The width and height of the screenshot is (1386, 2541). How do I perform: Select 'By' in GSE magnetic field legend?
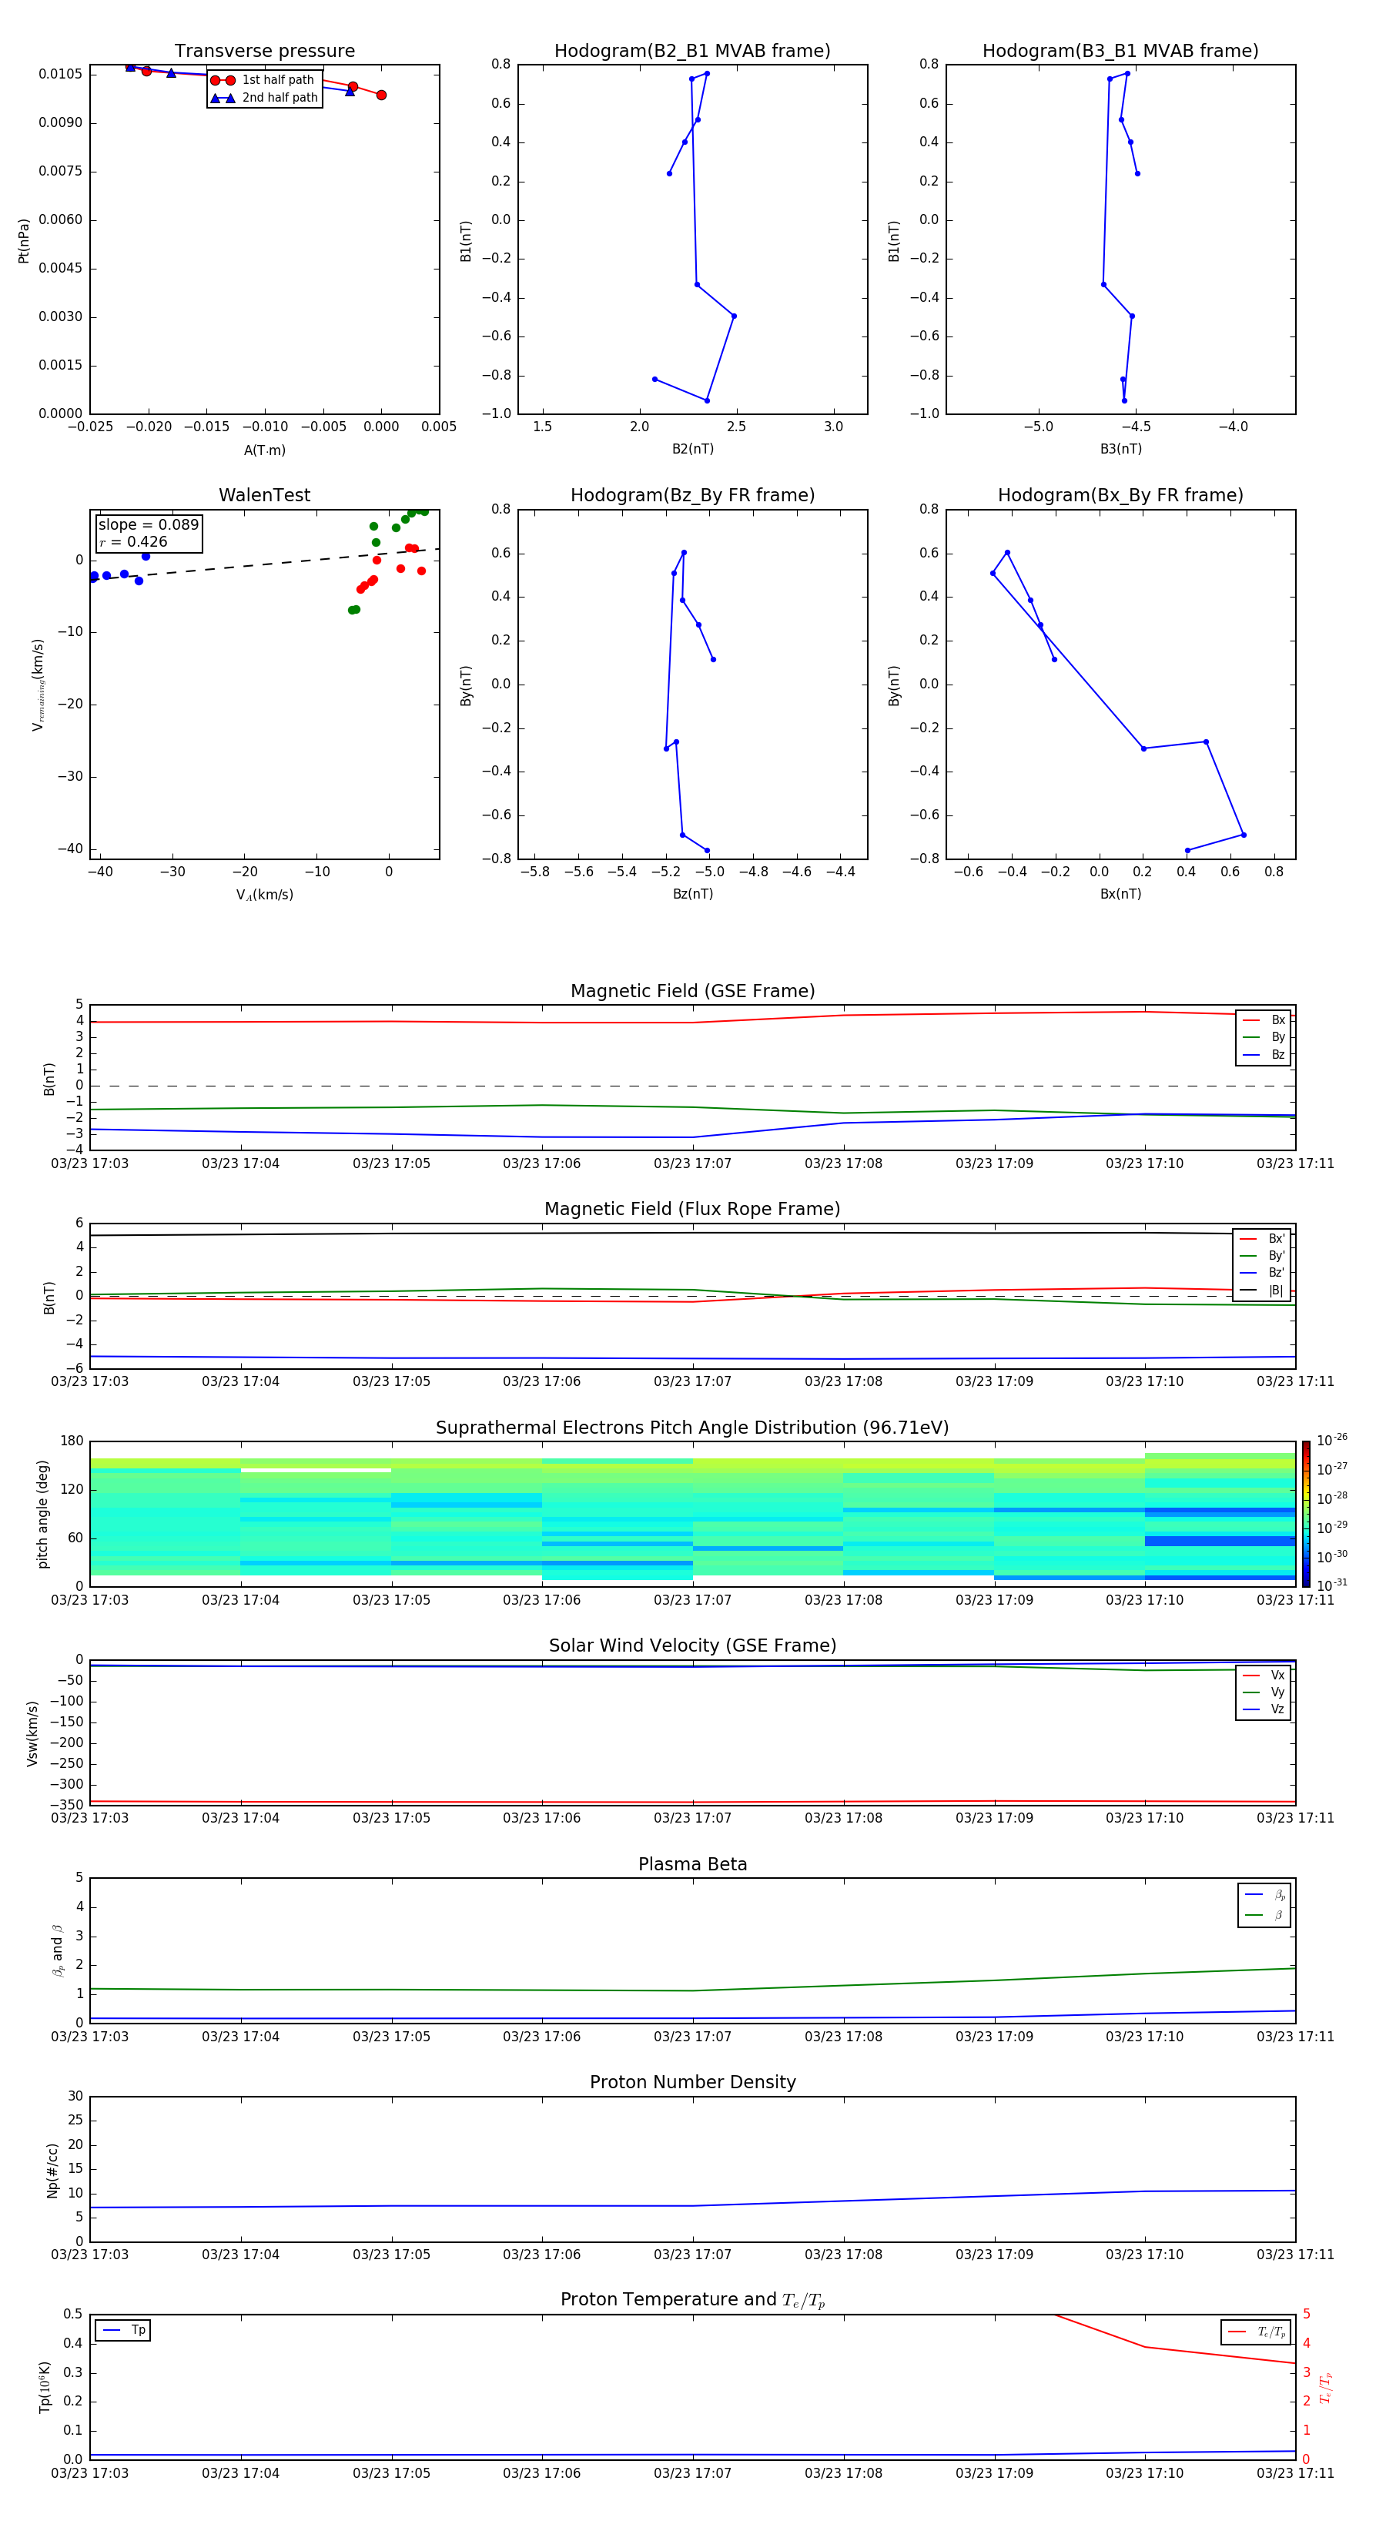[x=1264, y=1036]
